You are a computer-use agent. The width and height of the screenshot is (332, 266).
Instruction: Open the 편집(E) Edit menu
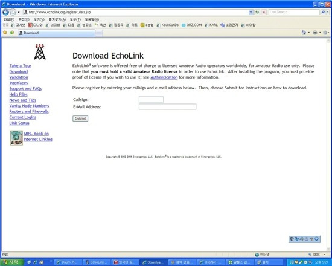click(x=24, y=19)
